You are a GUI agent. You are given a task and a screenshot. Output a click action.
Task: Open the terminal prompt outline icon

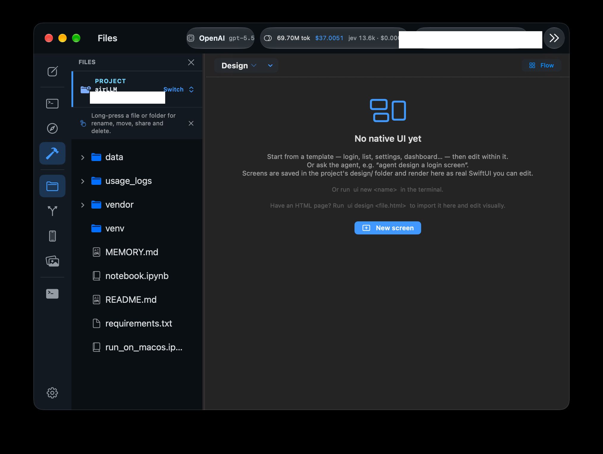(52, 103)
